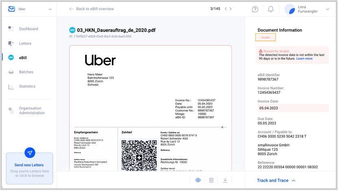This screenshot has width=338, height=191.
Task: Click the document ID text
Action: [100, 36]
